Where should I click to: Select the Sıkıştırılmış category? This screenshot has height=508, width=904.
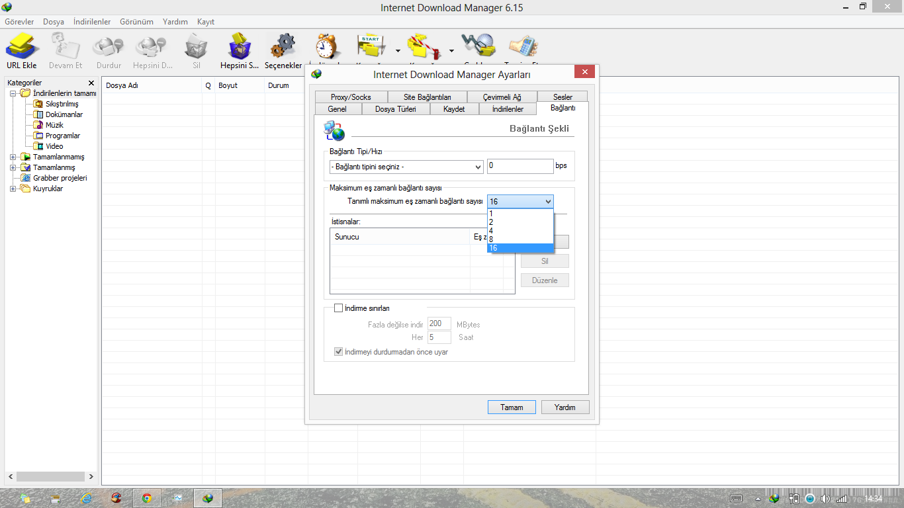tap(62, 104)
